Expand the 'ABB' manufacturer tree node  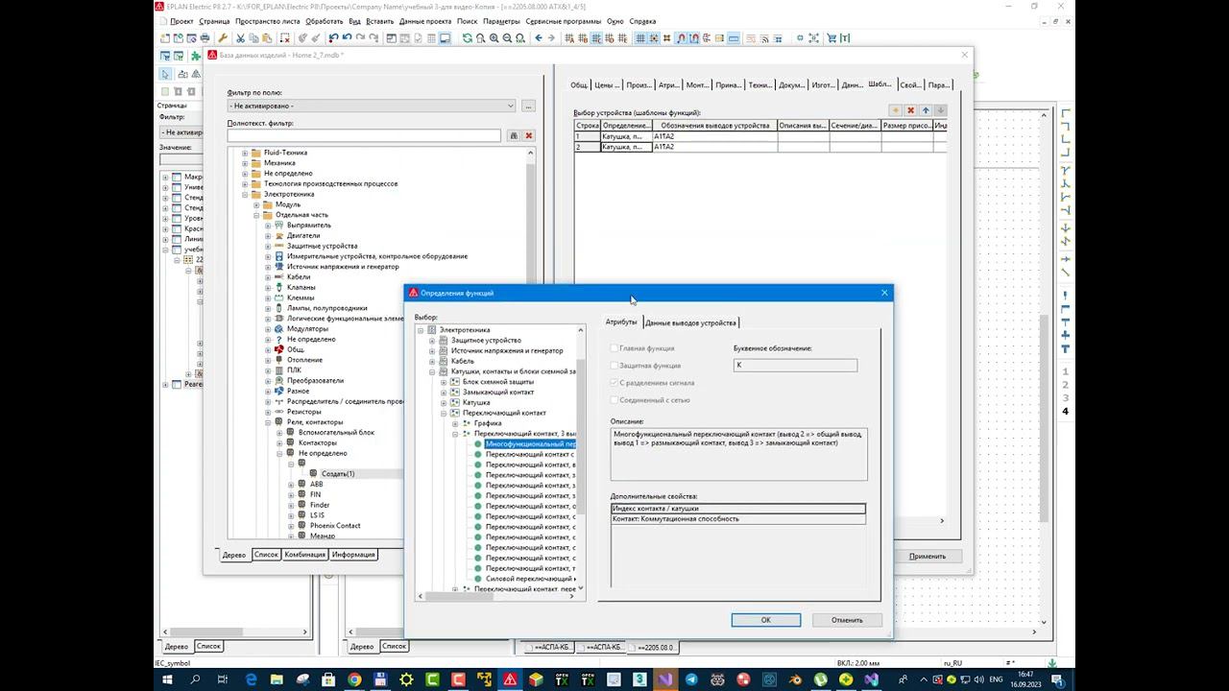[291, 485]
